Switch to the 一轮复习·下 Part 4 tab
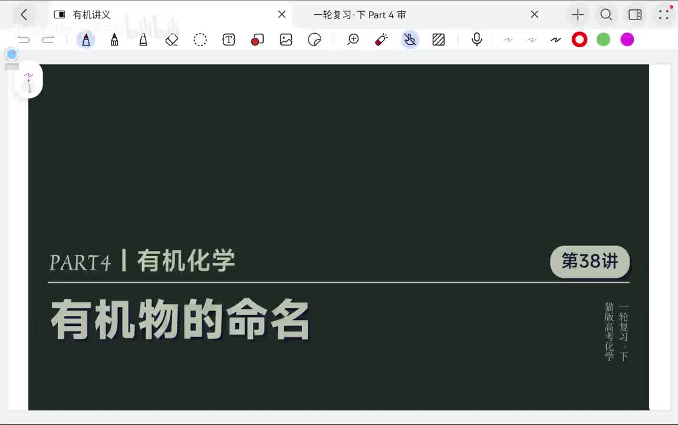This screenshot has width=678, height=425. click(359, 15)
